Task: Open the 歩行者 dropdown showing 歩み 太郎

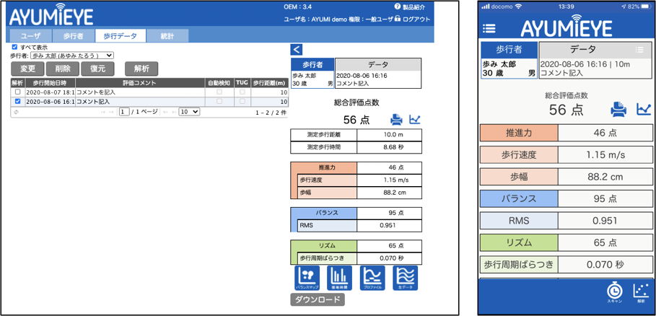Action: (x=71, y=55)
